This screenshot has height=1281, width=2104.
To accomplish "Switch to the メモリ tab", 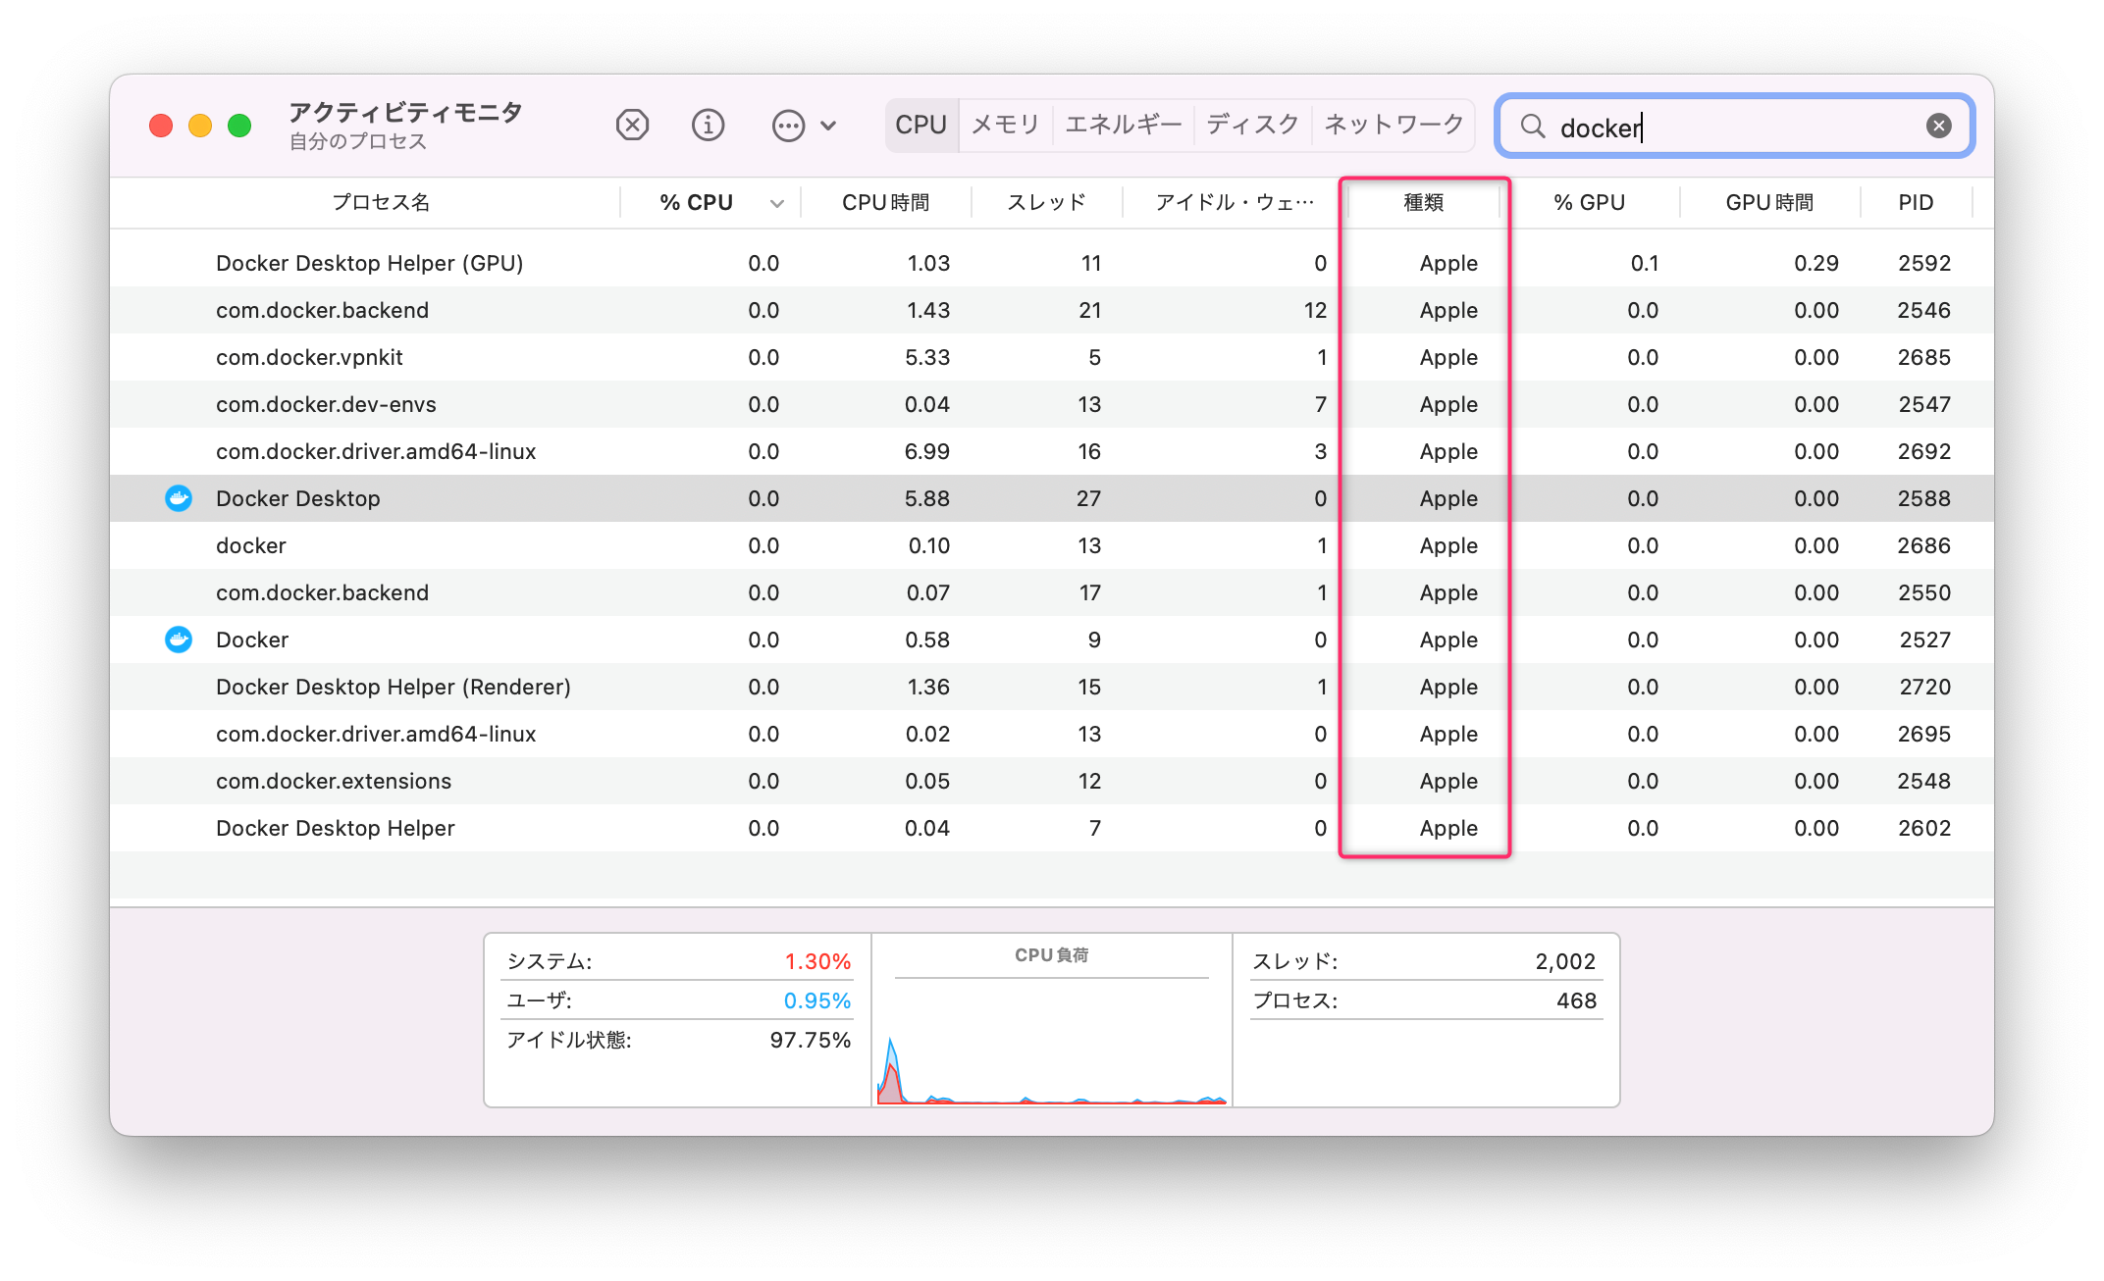I will [1005, 125].
